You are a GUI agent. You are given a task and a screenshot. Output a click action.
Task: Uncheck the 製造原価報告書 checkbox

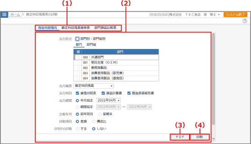[x=129, y=93]
